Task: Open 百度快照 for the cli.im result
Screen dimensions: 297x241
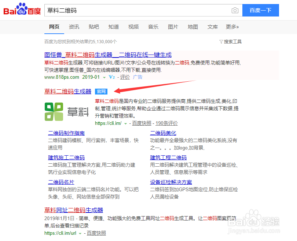Action: pos(142,123)
